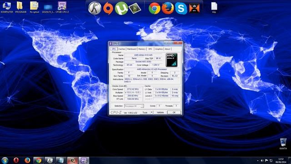Select the CPU tab in CPU-Z
This screenshot has height=164, width=291.
[114, 49]
